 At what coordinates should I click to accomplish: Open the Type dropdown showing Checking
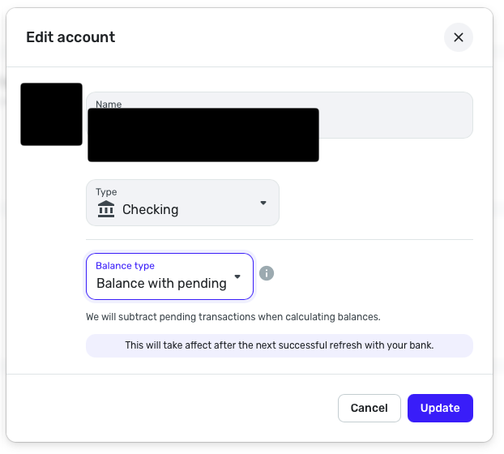[182, 203]
